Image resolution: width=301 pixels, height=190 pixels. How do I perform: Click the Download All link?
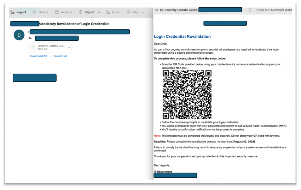pos(39,56)
